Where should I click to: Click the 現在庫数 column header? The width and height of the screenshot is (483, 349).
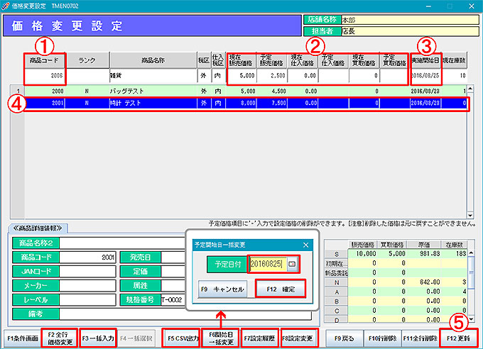[454, 60]
